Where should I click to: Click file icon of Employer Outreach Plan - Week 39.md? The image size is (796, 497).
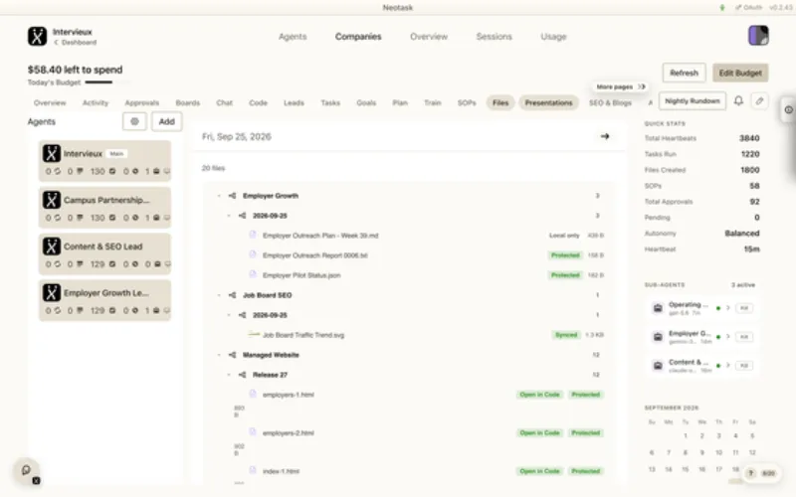click(x=253, y=235)
